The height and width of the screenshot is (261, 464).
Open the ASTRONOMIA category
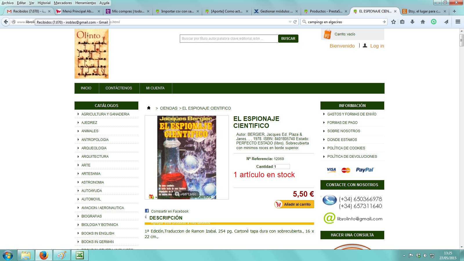click(93, 182)
